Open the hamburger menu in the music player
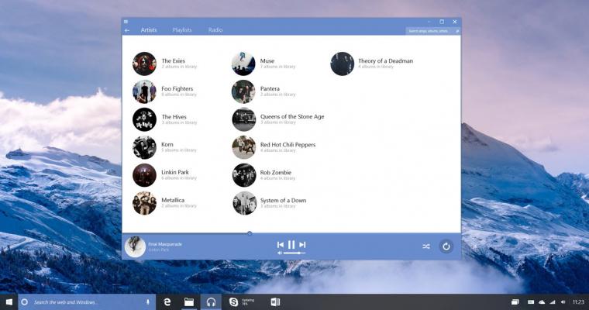 tap(126, 22)
